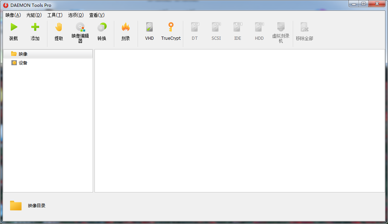The width and height of the screenshot is (388, 224).
Task: Click the 映像目录 label text
Action: pos(37,206)
